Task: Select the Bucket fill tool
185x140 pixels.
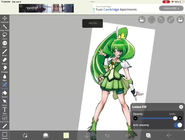Action: (5, 94)
